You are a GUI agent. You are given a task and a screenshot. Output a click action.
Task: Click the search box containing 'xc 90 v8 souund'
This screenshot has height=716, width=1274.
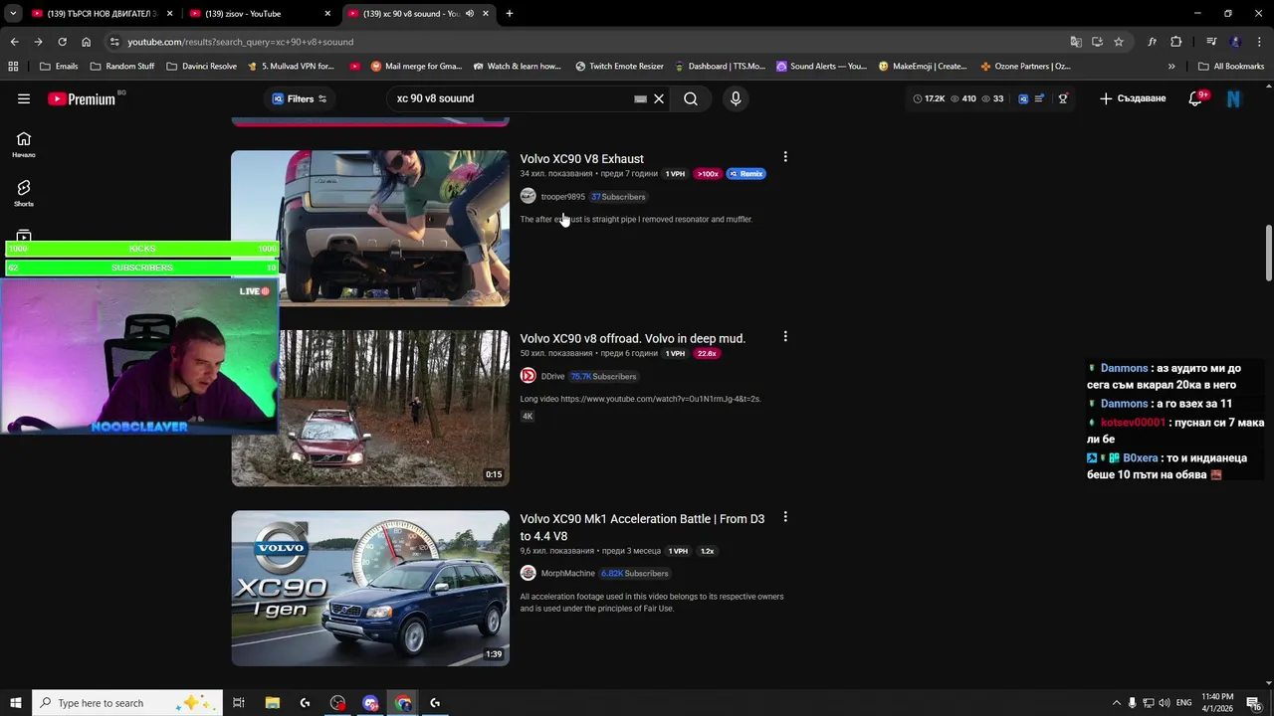tap(513, 98)
